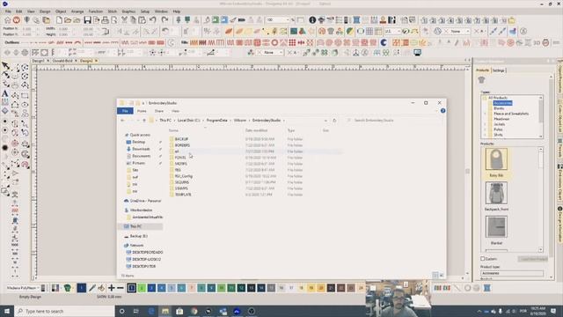
Task: Click Explorer refresh button
Action: (334, 121)
